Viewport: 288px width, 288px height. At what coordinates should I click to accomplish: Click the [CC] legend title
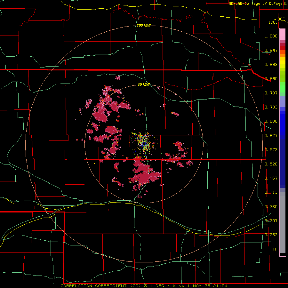tap(273, 22)
